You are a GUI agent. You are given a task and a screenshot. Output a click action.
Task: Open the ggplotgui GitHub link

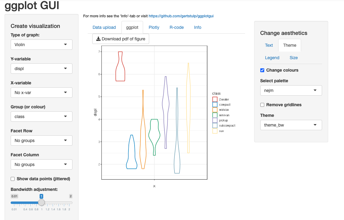pyautogui.click(x=181, y=16)
